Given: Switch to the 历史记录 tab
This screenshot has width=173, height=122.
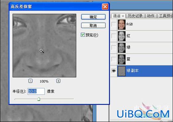Looking at the screenshot, I should pyautogui.click(x=135, y=16).
